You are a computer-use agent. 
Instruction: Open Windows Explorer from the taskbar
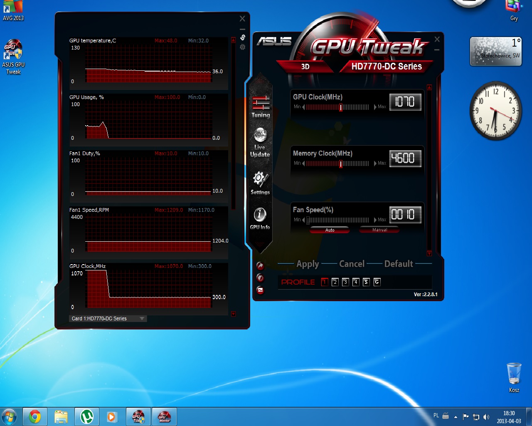61,416
